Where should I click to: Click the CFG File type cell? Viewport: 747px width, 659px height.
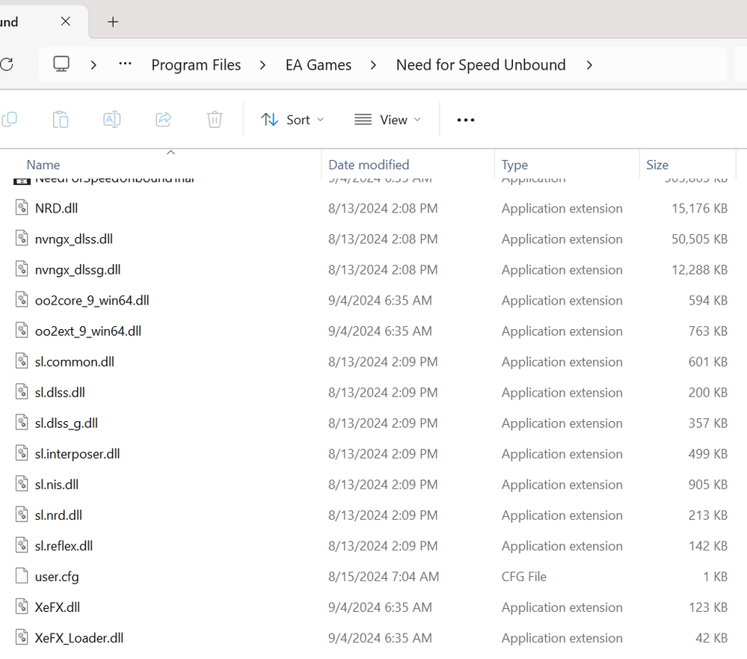pyautogui.click(x=523, y=577)
